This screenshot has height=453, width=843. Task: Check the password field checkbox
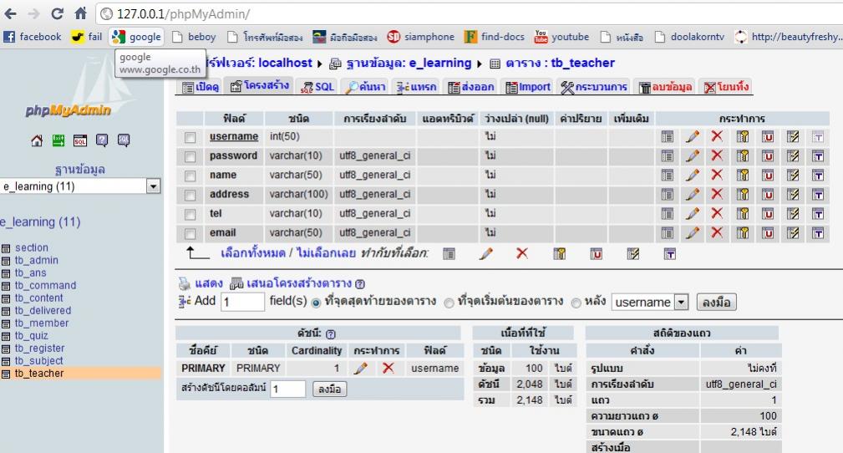(190, 156)
